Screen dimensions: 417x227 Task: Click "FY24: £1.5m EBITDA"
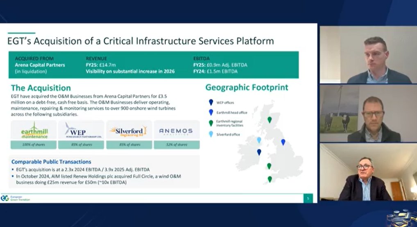pyautogui.click(x=215, y=71)
